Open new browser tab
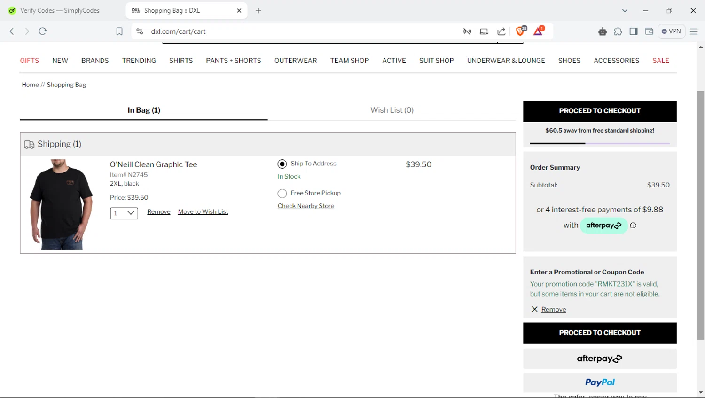 pyautogui.click(x=258, y=10)
